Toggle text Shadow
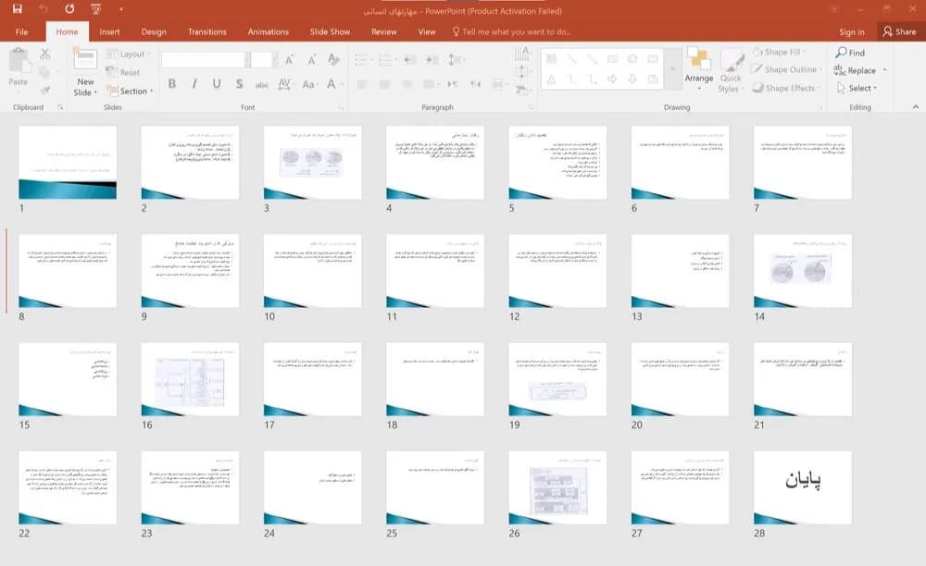 tap(239, 84)
